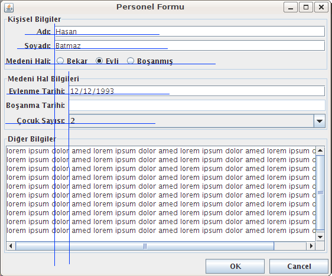Viewport: 332px width, 276px height.
Task: Click the vertical scrollbar thumb
Action: 320,192
